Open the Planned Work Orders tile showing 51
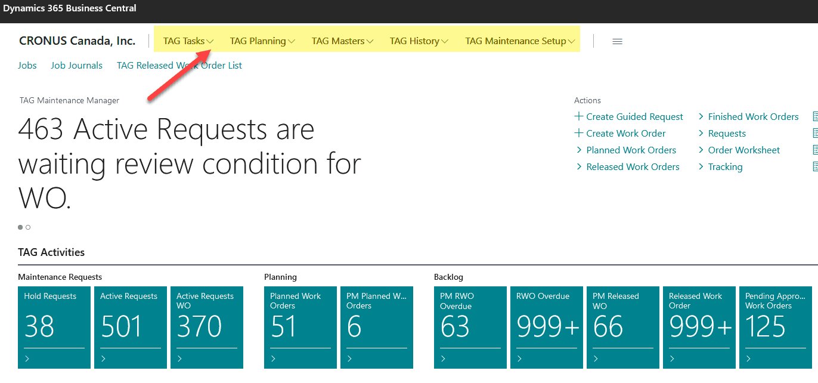 [x=300, y=328]
